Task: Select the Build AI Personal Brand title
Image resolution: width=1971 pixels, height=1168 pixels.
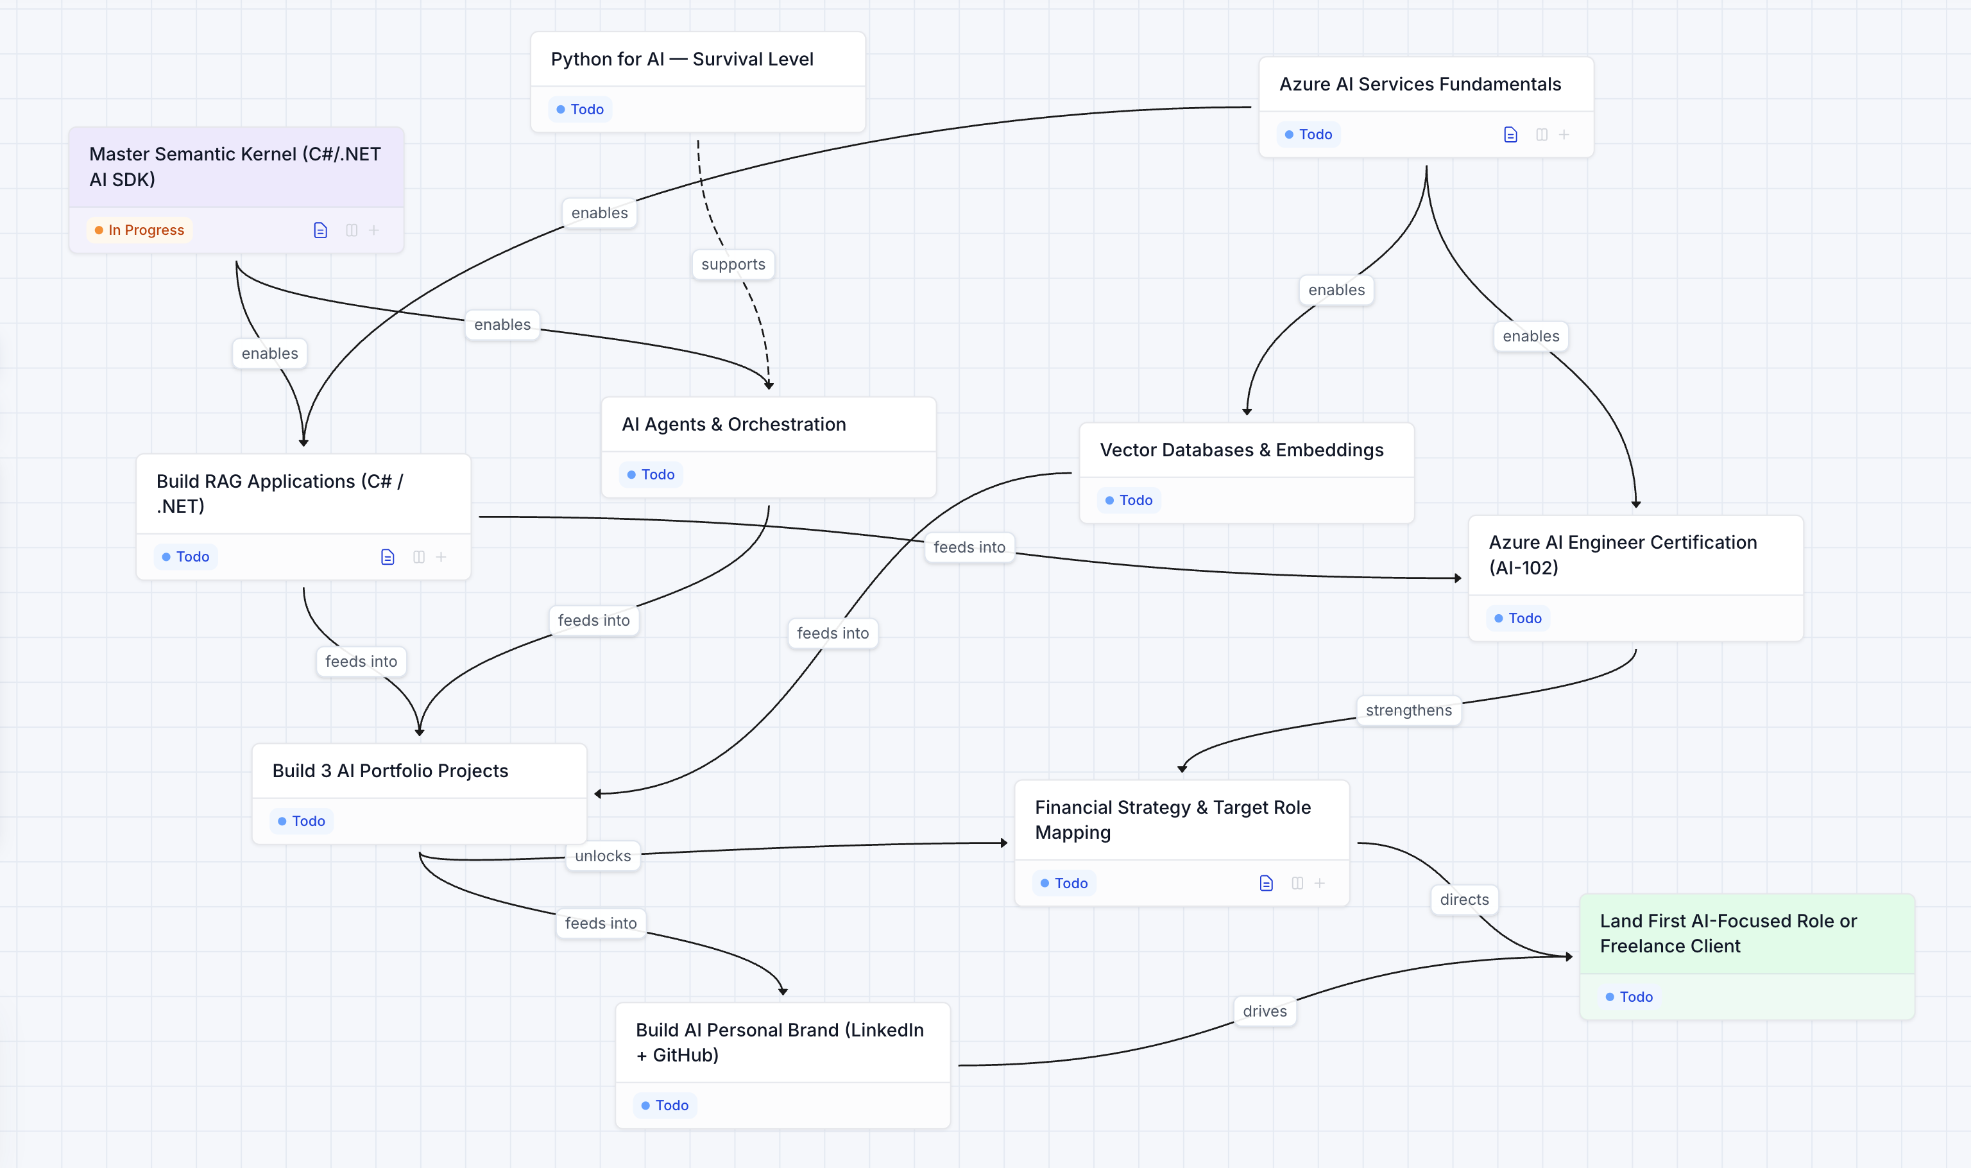Action: click(x=780, y=1042)
